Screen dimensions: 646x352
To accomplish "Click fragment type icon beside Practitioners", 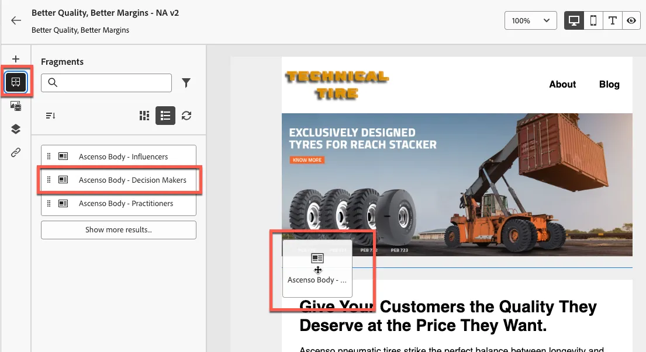I will pos(63,203).
